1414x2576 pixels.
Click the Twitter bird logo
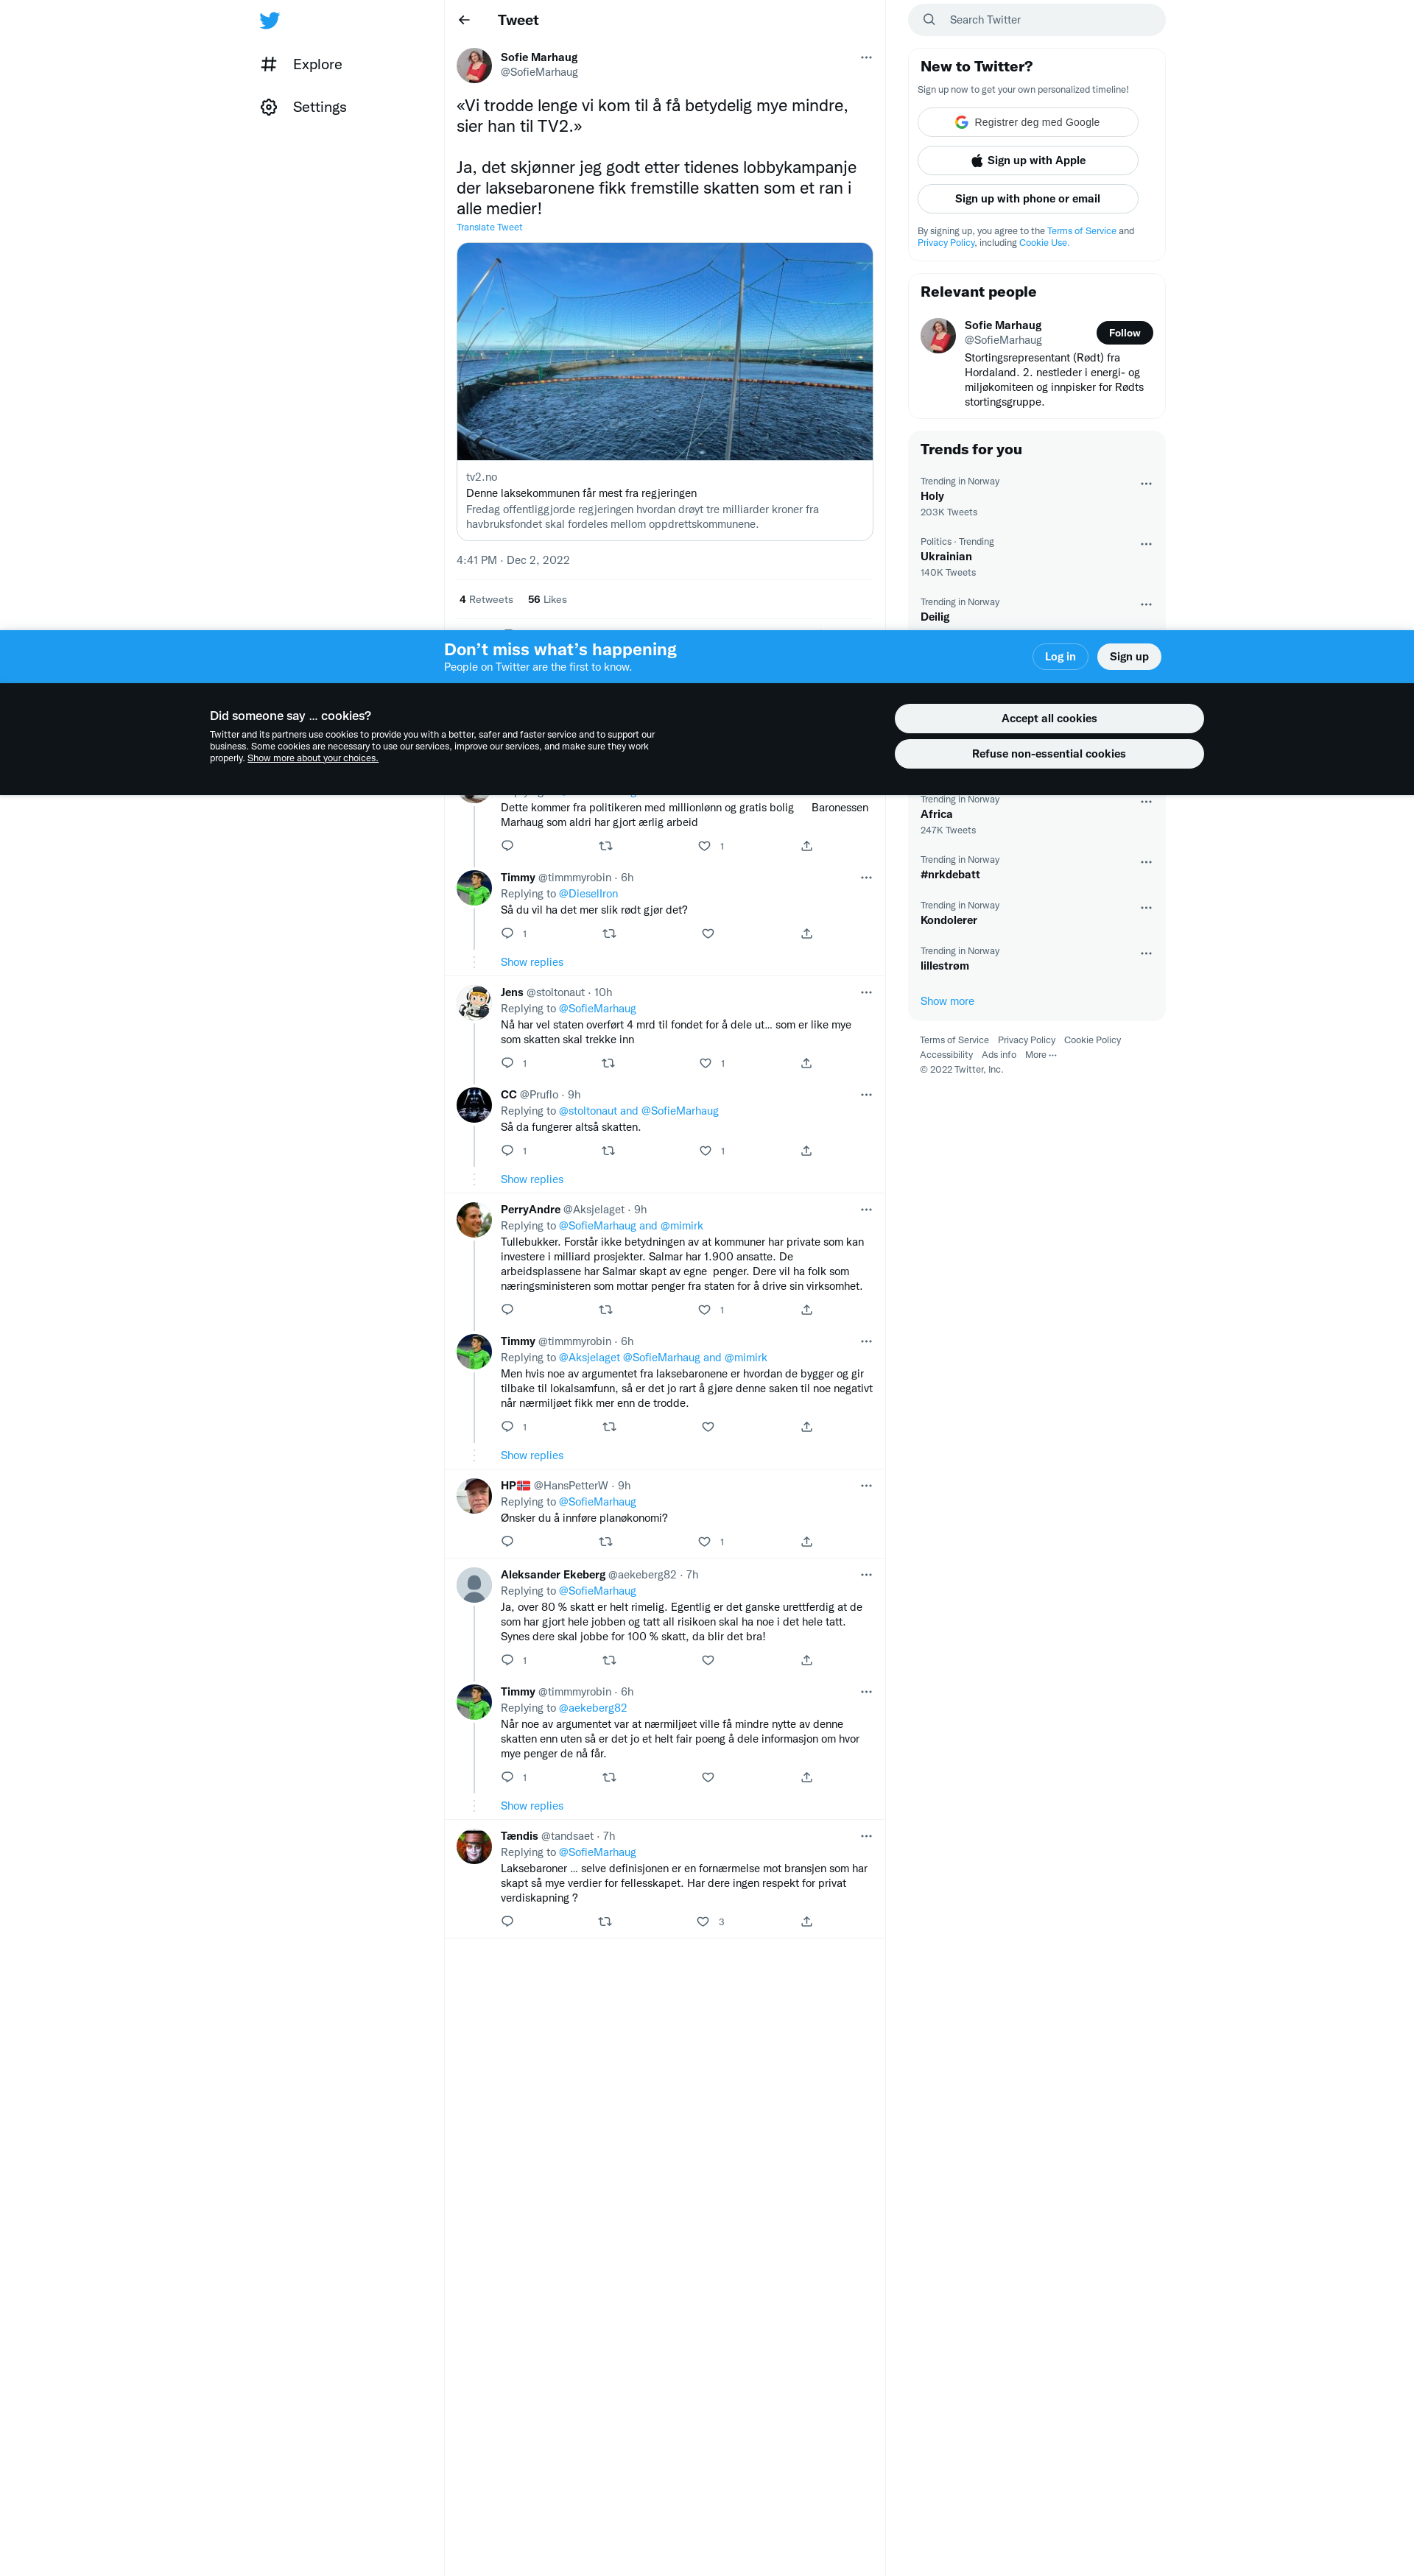tap(269, 20)
